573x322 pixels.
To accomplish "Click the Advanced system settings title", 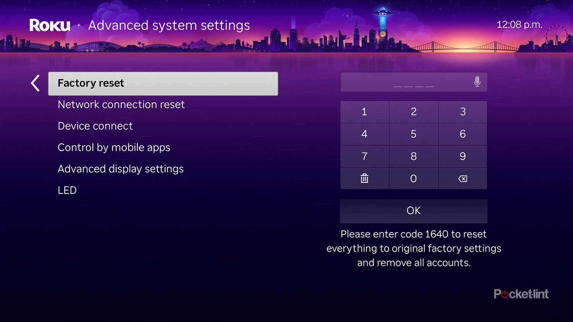I will point(169,26).
